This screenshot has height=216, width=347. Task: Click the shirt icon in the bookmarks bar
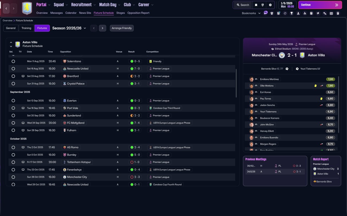[272, 13]
